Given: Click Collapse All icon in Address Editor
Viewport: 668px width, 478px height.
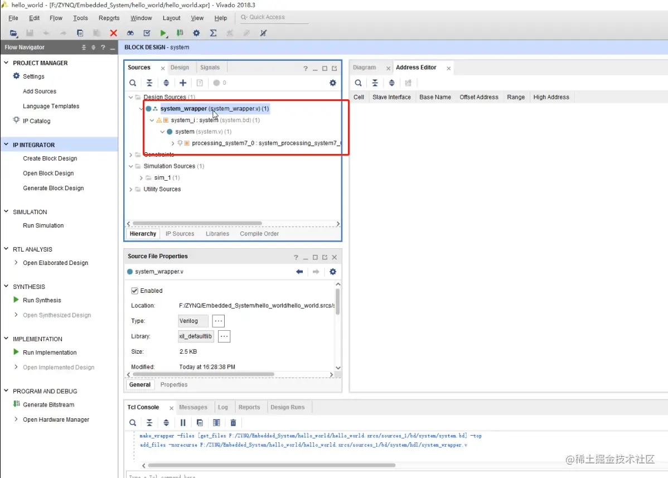Looking at the screenshot, I should [375, 83].
